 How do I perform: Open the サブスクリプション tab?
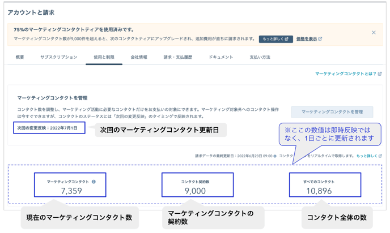point(59,57)
